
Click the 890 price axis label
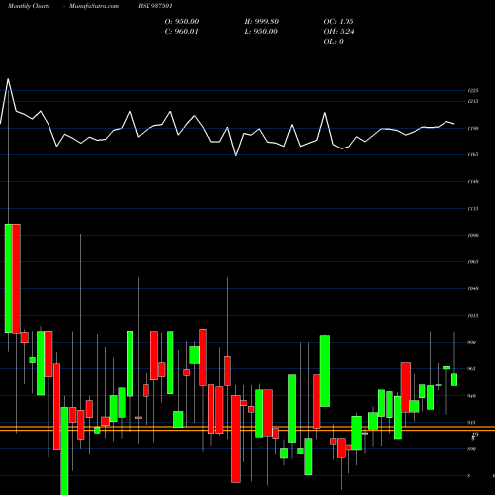(472, 449)
